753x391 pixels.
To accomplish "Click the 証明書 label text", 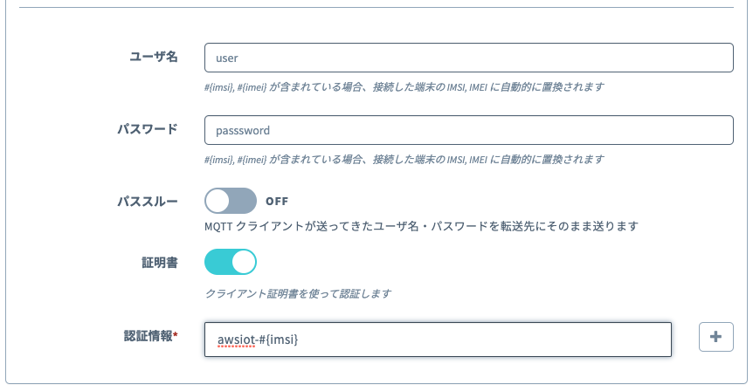I will coord(160,263).
